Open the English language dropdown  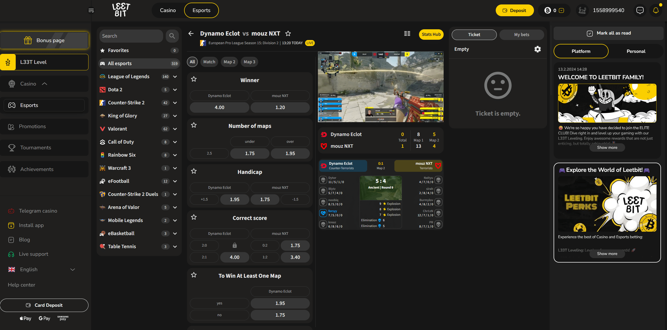coord(73,269)
